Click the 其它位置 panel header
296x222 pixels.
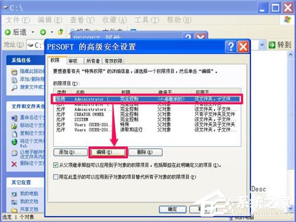pos(25,182)
